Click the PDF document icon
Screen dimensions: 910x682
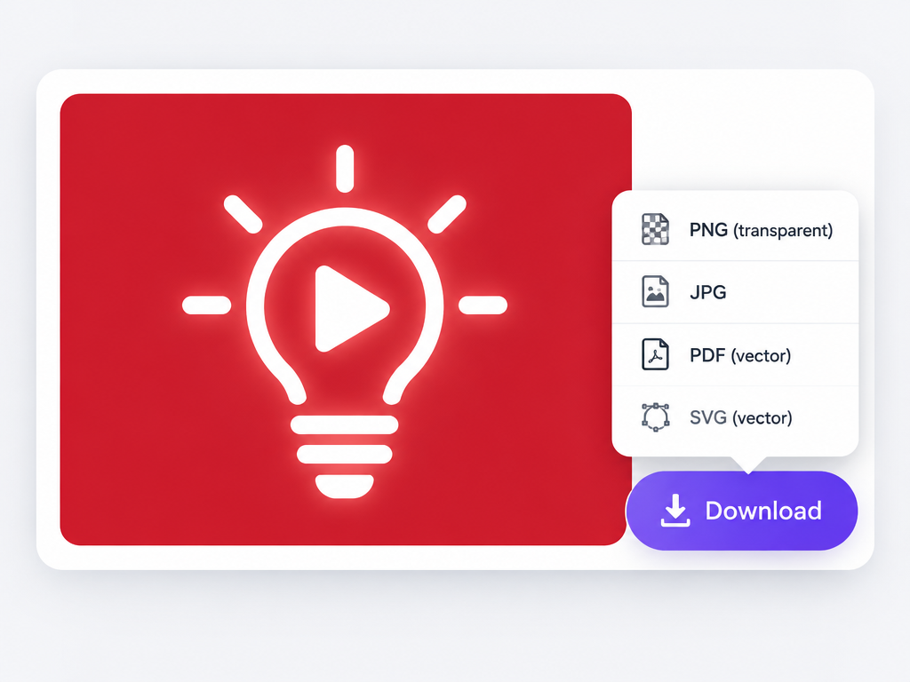pos(655,354)
